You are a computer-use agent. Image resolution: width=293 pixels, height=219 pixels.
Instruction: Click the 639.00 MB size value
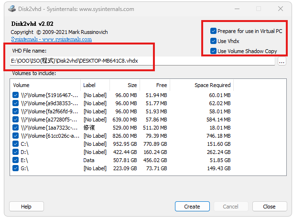coord(125,120)
